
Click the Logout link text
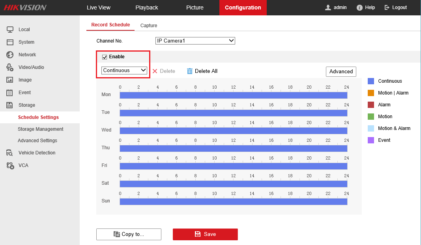[x=400, y=7]
